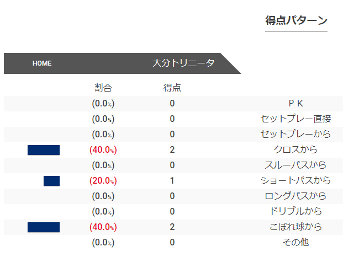
Task: Select the ロングパスから row label
Action: [295, 196]
